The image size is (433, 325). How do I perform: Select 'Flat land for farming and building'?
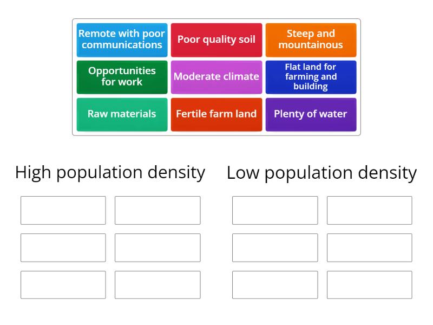[311, 76]
